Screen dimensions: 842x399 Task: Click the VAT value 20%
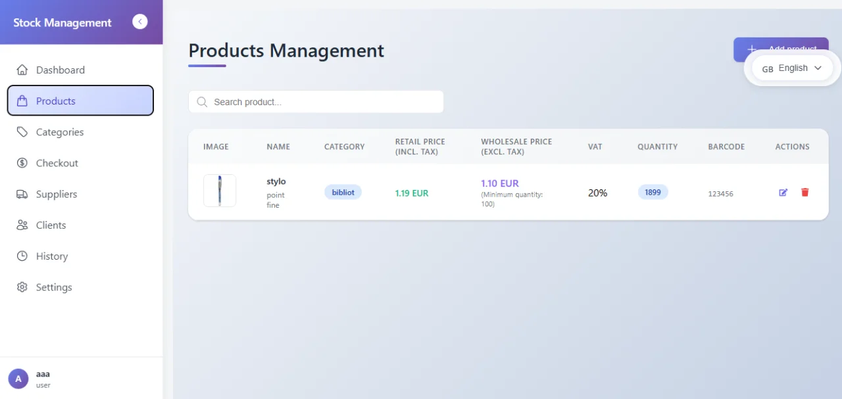(597, 193)
